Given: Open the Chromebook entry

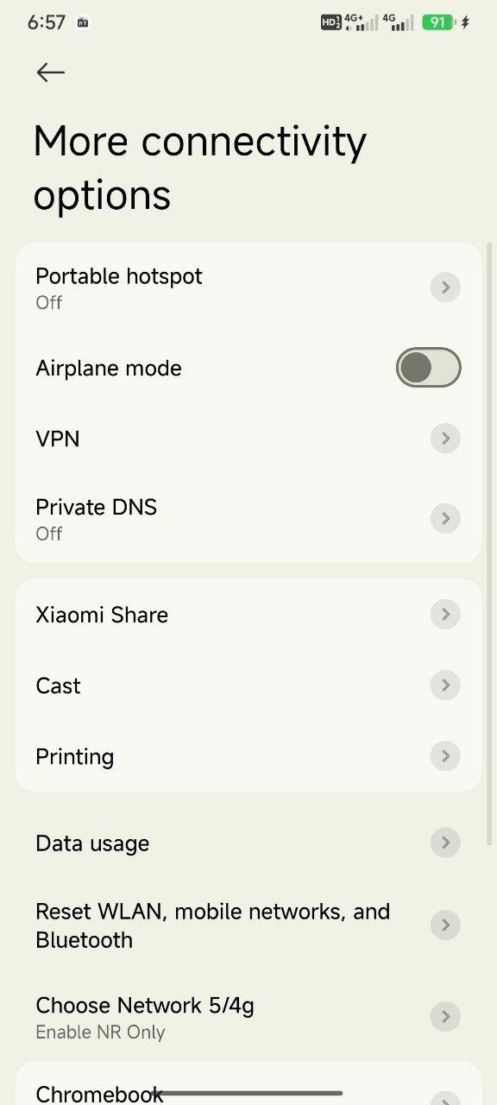Looking at the screenshot, I should pyautogui.click(x=248, y=1089).
